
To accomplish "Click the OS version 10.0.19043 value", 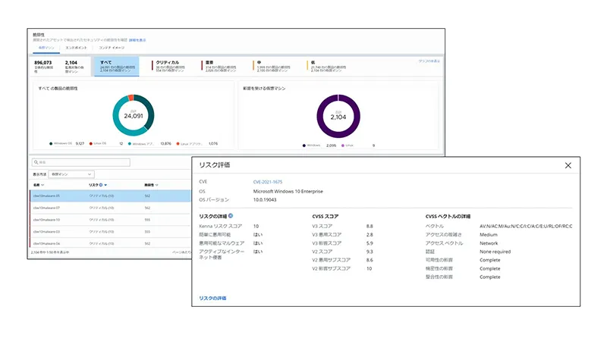I will click(x=265, y=200).
